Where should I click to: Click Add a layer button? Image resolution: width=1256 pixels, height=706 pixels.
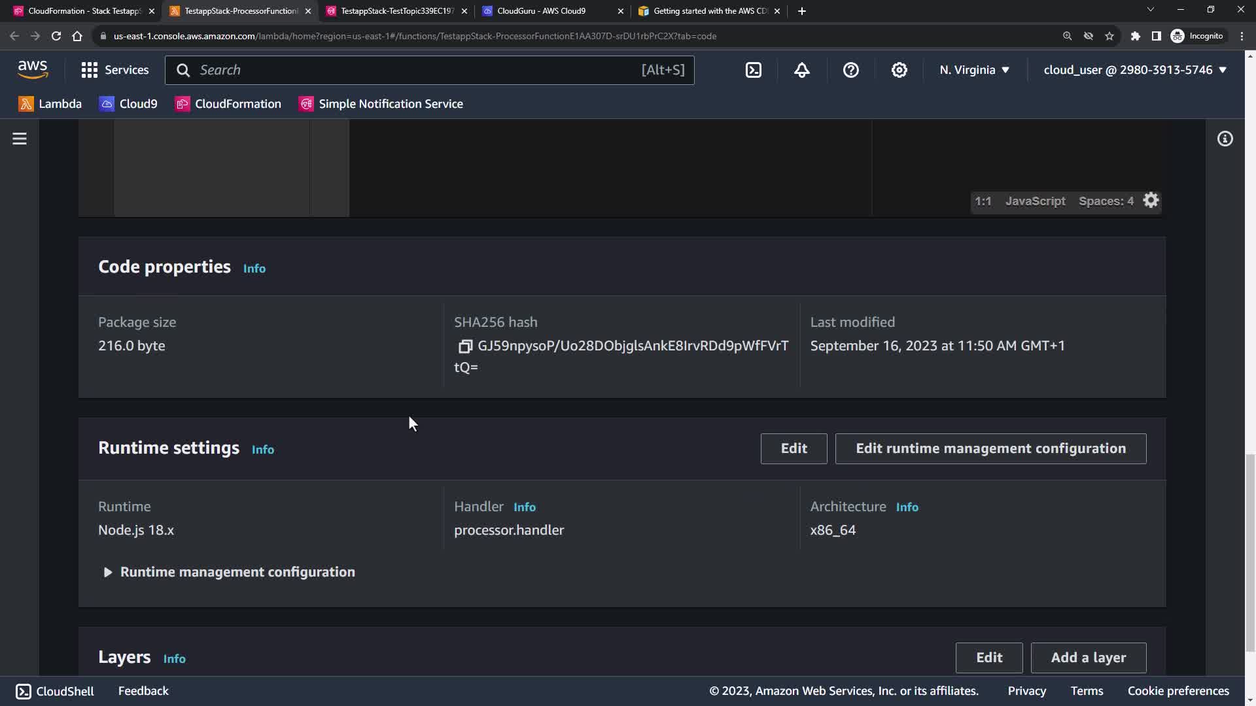pyautogui.click(x=1088, y=658)
